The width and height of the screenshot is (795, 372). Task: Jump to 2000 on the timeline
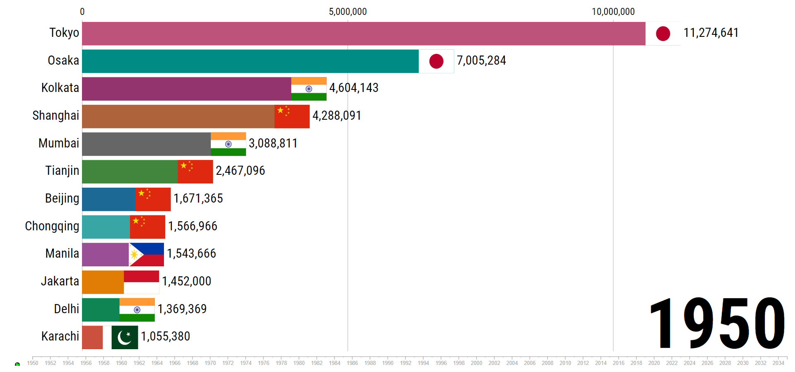(x=476, y=363)
